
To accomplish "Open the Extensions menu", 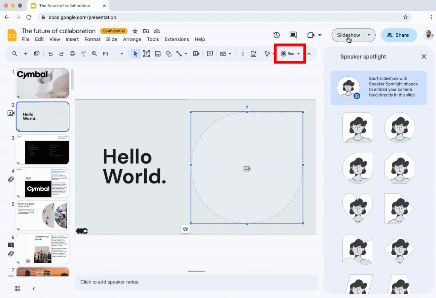I will tap(177, 40).
